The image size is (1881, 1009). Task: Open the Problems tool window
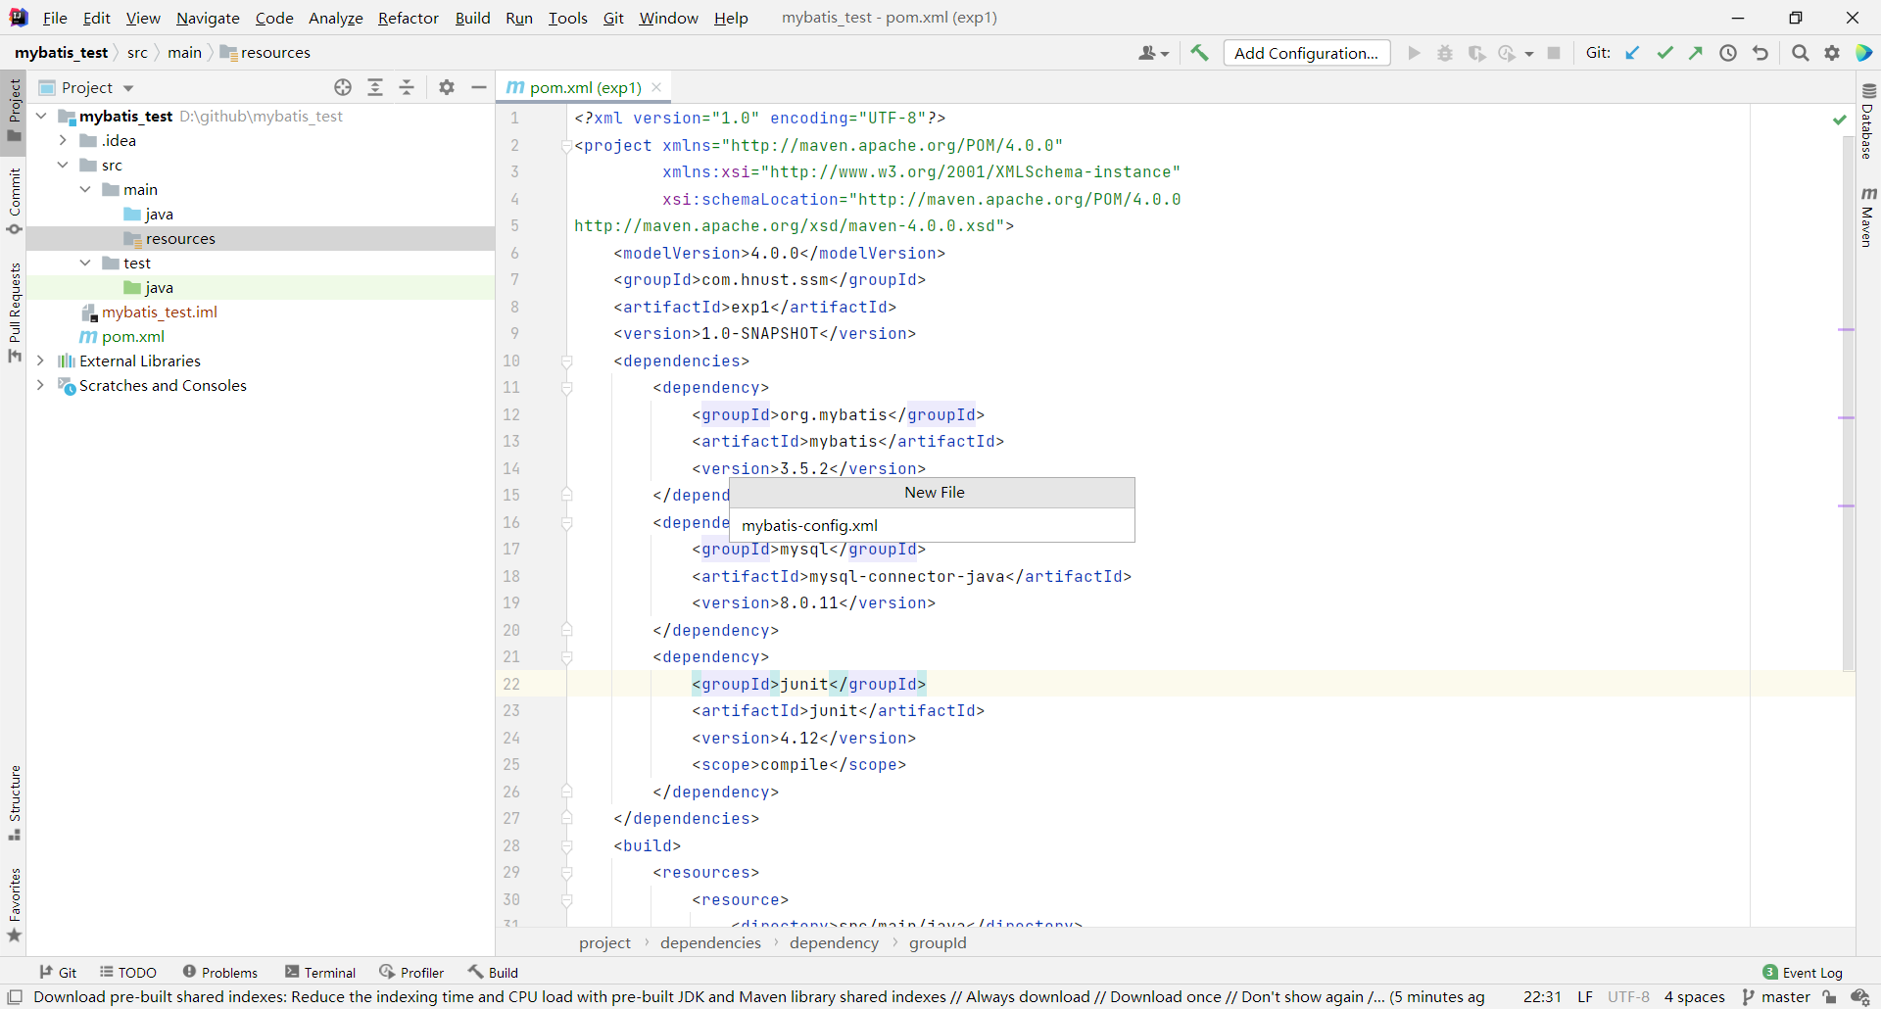[x=220, y=972]
